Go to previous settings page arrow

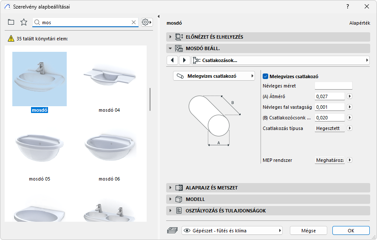click(x=172, y=60)
